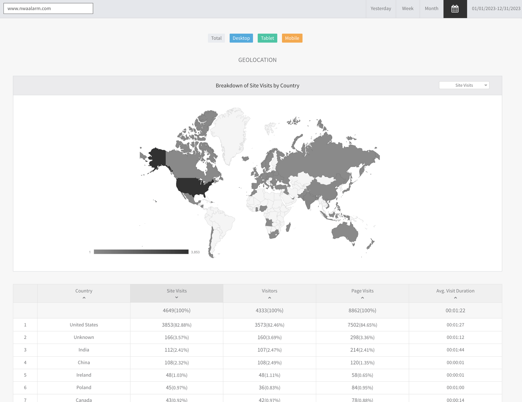Screen dimensions: 522x402
Task: Select the Week time range tab
Action: click(408, 9)
